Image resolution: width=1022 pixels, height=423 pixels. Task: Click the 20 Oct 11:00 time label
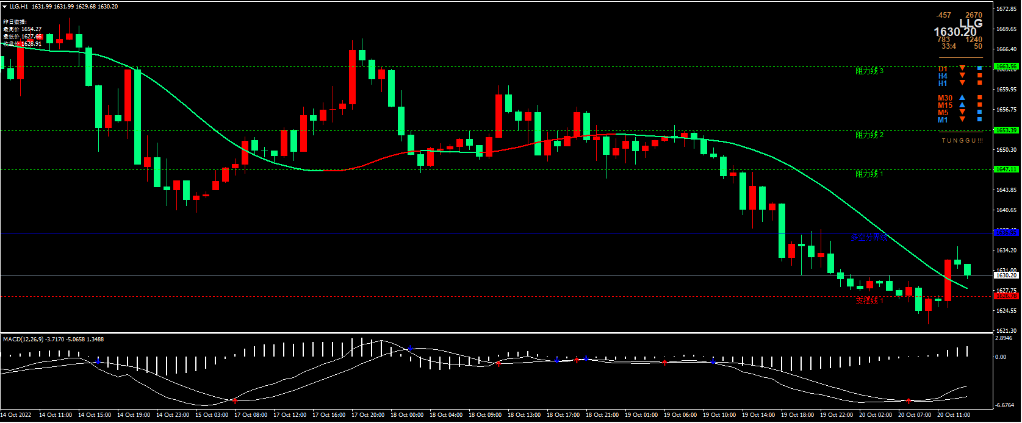pos(954,415)
